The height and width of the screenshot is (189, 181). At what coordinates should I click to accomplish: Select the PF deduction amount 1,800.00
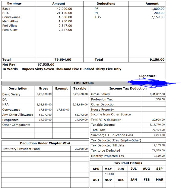tap(158, 9)
